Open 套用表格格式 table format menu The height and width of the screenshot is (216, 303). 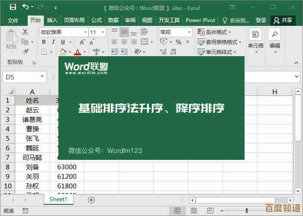tap(220, 42)
